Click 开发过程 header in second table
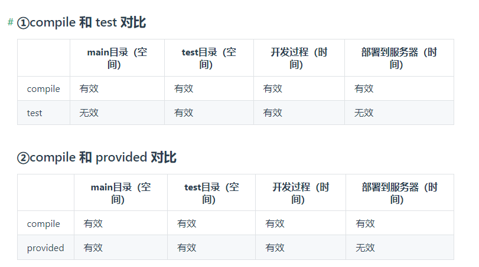 (301, 193)
